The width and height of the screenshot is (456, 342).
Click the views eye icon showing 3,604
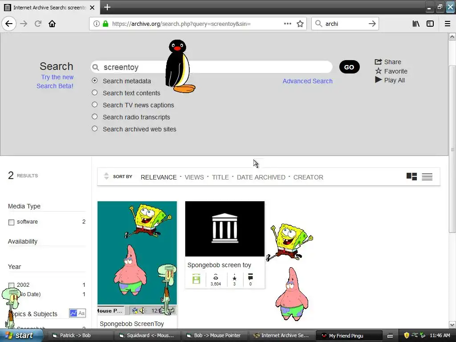point(216,278)
